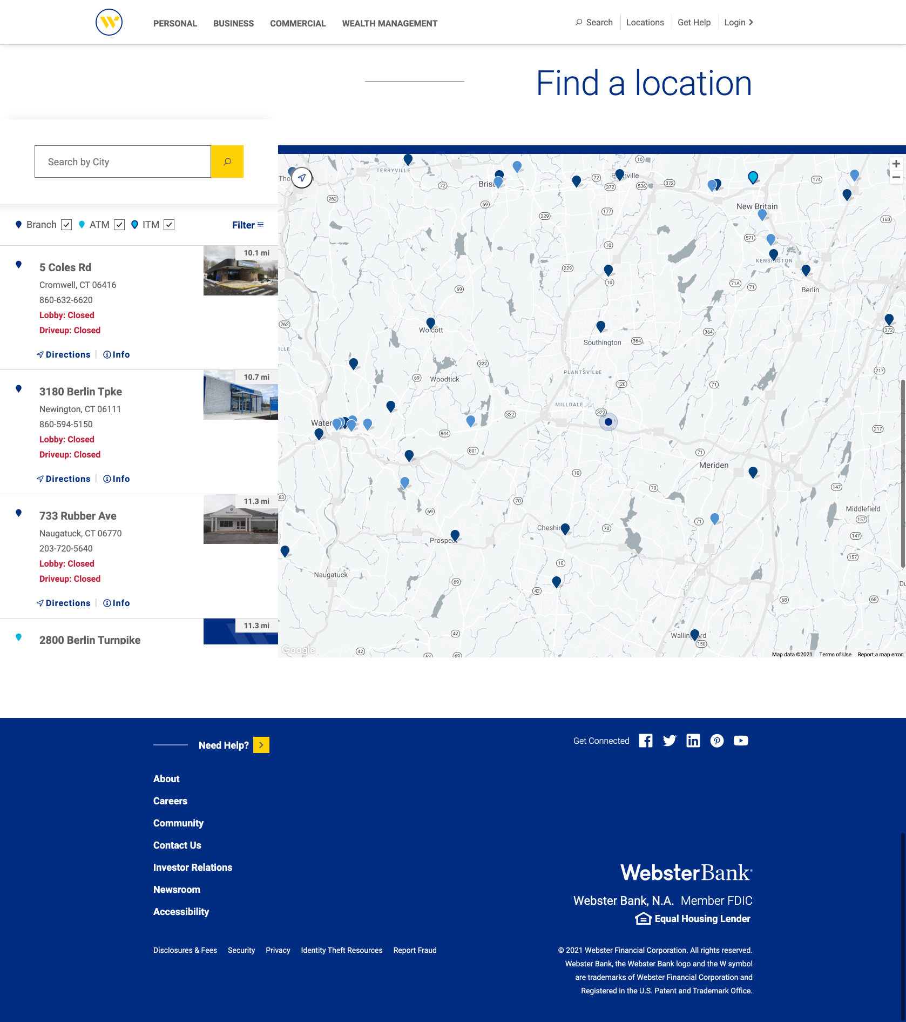Open the Login dropdown
The image size is (906, 1022).
coord(739,22)
